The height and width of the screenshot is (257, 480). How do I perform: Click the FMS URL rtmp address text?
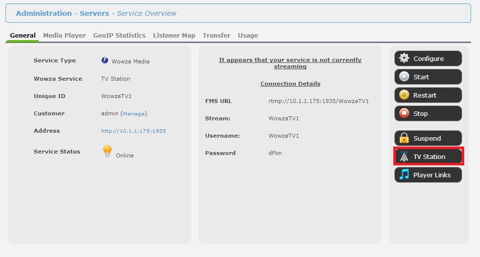coord(319,101)
